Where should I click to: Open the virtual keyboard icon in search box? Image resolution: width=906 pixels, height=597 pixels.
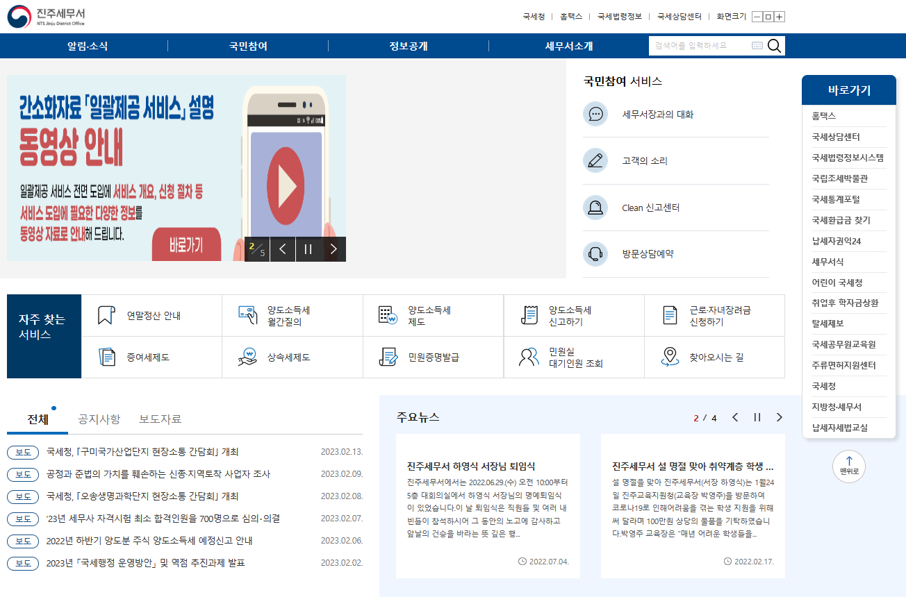coord(757,46)
